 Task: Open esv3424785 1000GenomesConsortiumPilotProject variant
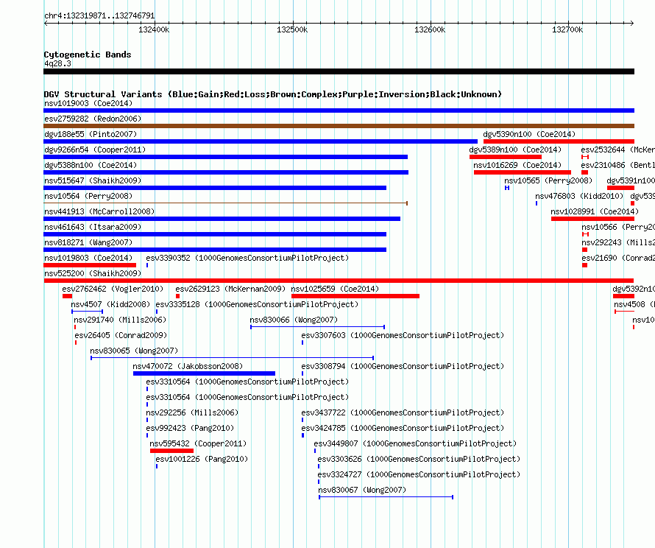[403, 428]
